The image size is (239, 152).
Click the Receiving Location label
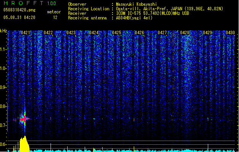tap(89, 9)
